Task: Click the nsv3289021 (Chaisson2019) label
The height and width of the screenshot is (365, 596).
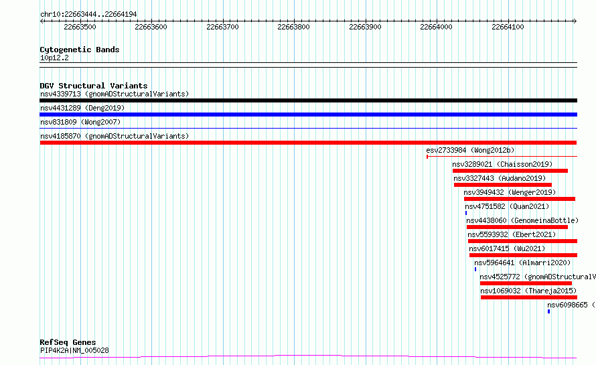Action: tap(502, 164)
